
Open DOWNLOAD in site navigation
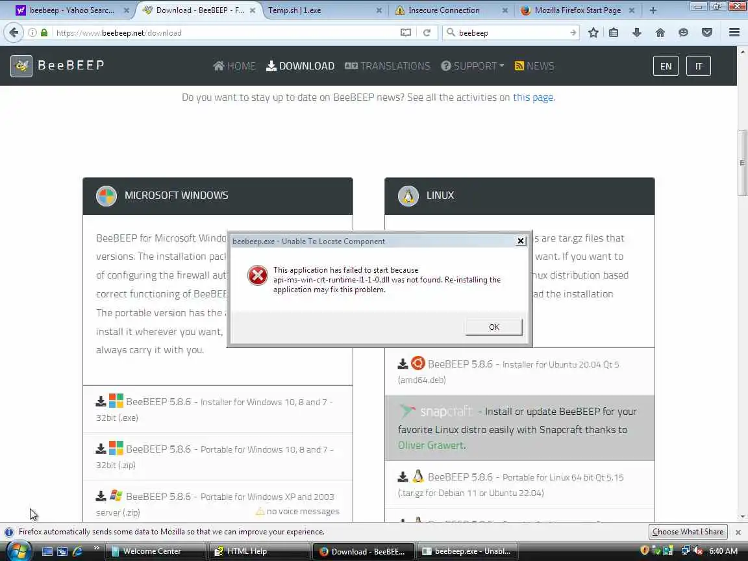coord(300,66)
